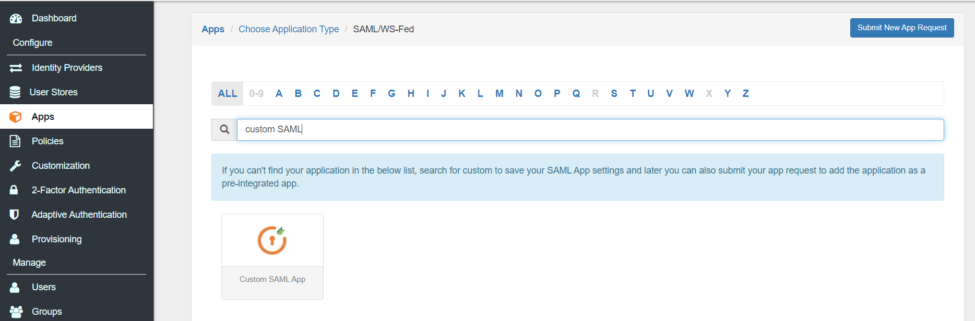This screenshot has height=321, width=975.
Task: Click the search magnifier icon
Action: [x=224, y=130]
